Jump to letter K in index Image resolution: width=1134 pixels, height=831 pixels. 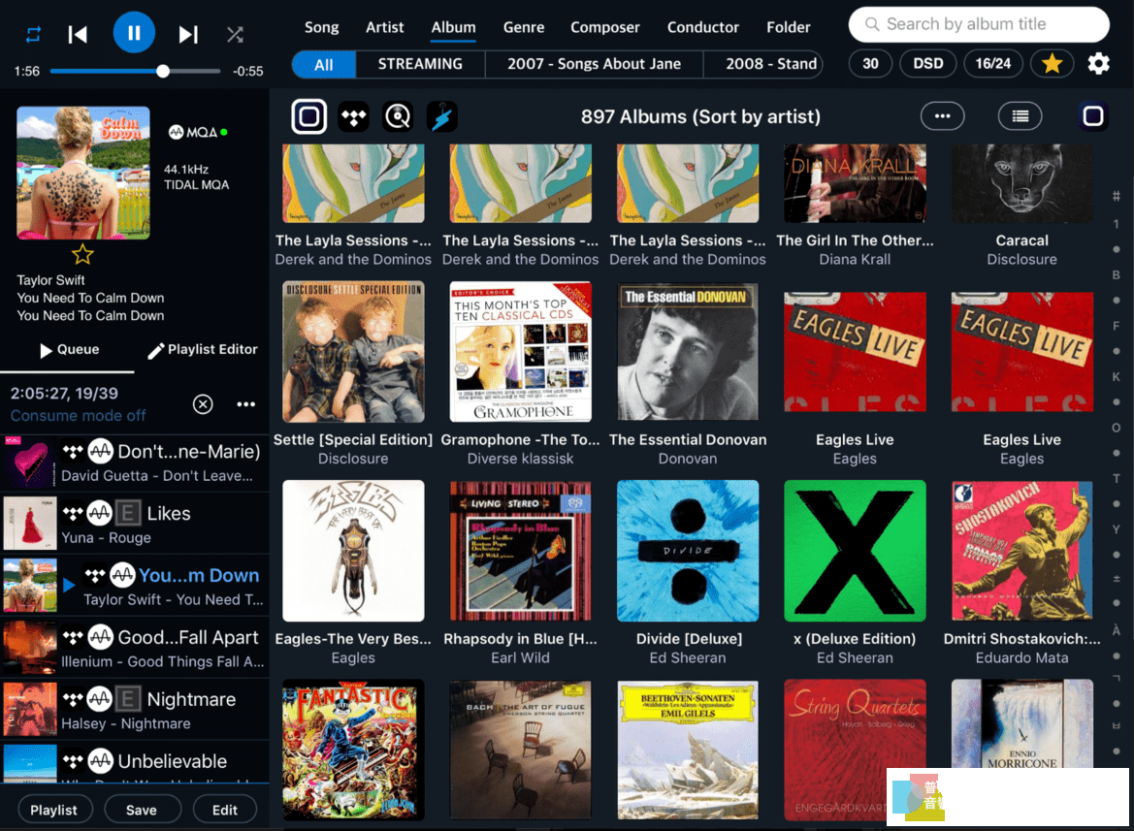(1116, 376)
